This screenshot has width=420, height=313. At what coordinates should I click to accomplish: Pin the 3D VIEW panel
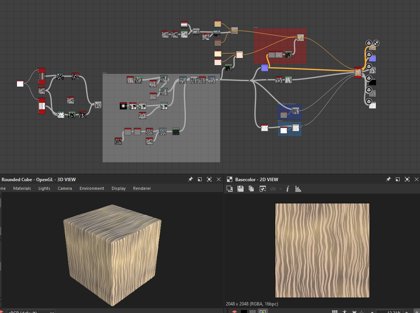[x=190, y=180]
